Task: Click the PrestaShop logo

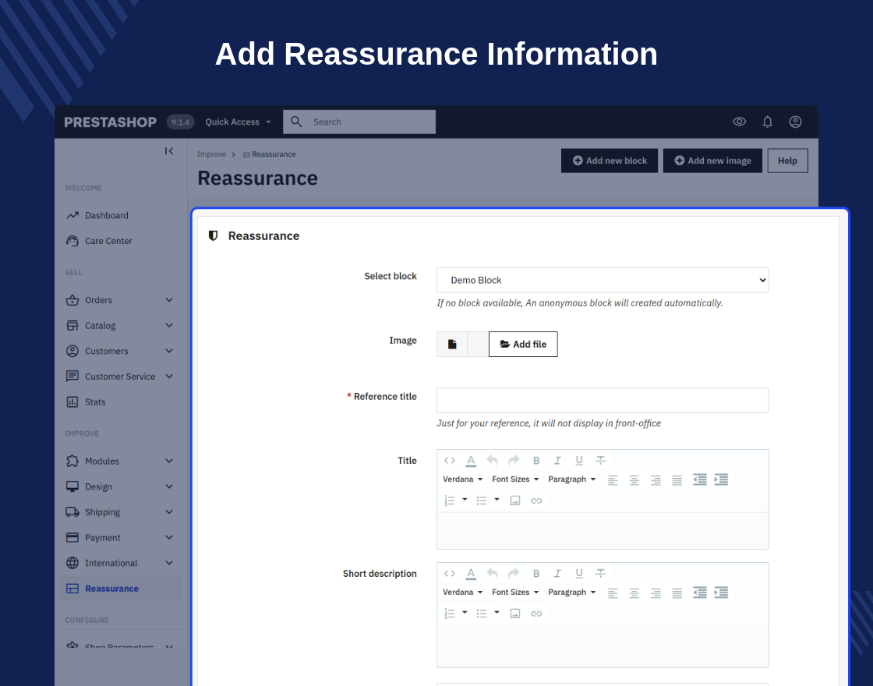Action: coord(110,122)
